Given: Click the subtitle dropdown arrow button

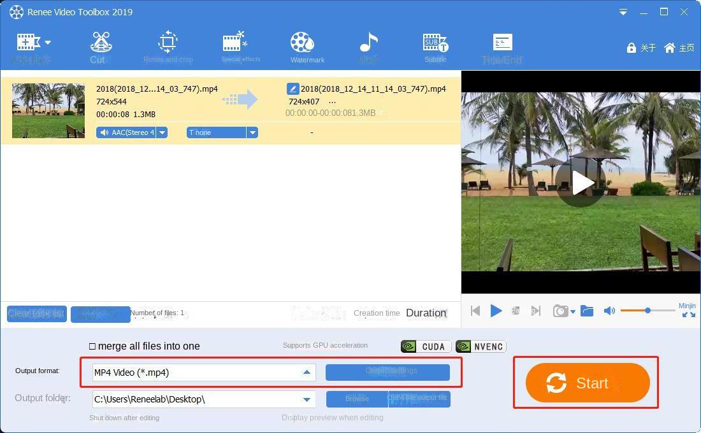Looking at the screenshot, I should pos(252,132).
